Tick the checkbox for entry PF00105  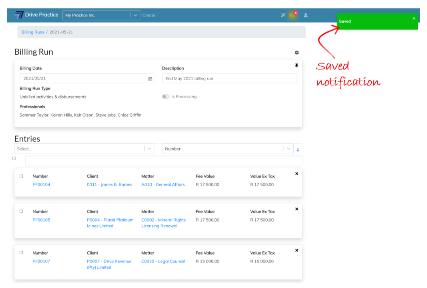click(21, 211)
